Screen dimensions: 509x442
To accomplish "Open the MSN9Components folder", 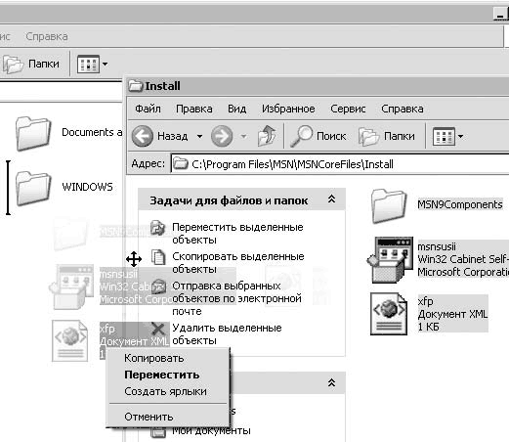I will point(437,205).
